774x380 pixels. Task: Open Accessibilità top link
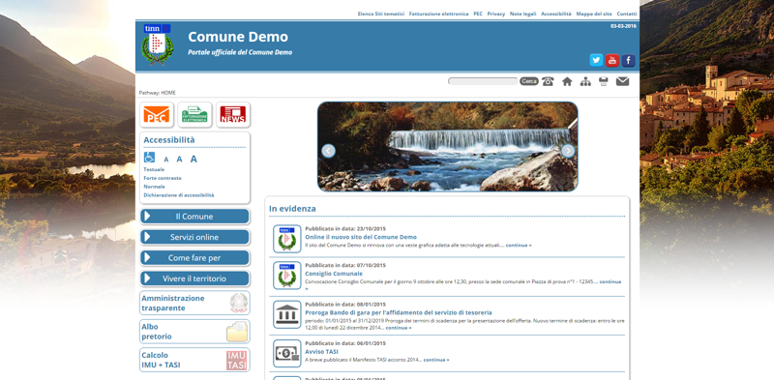point(555,14)
